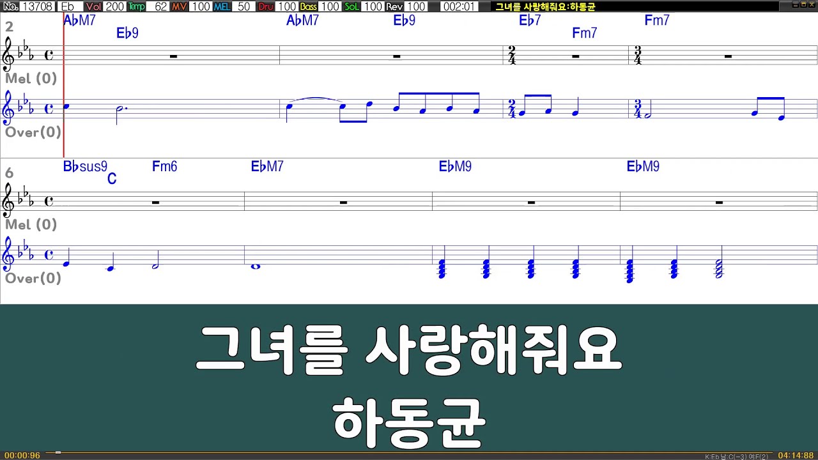Click the volume value 200
This screenshot has width=818, height=460.
click(x=114, y=6)
